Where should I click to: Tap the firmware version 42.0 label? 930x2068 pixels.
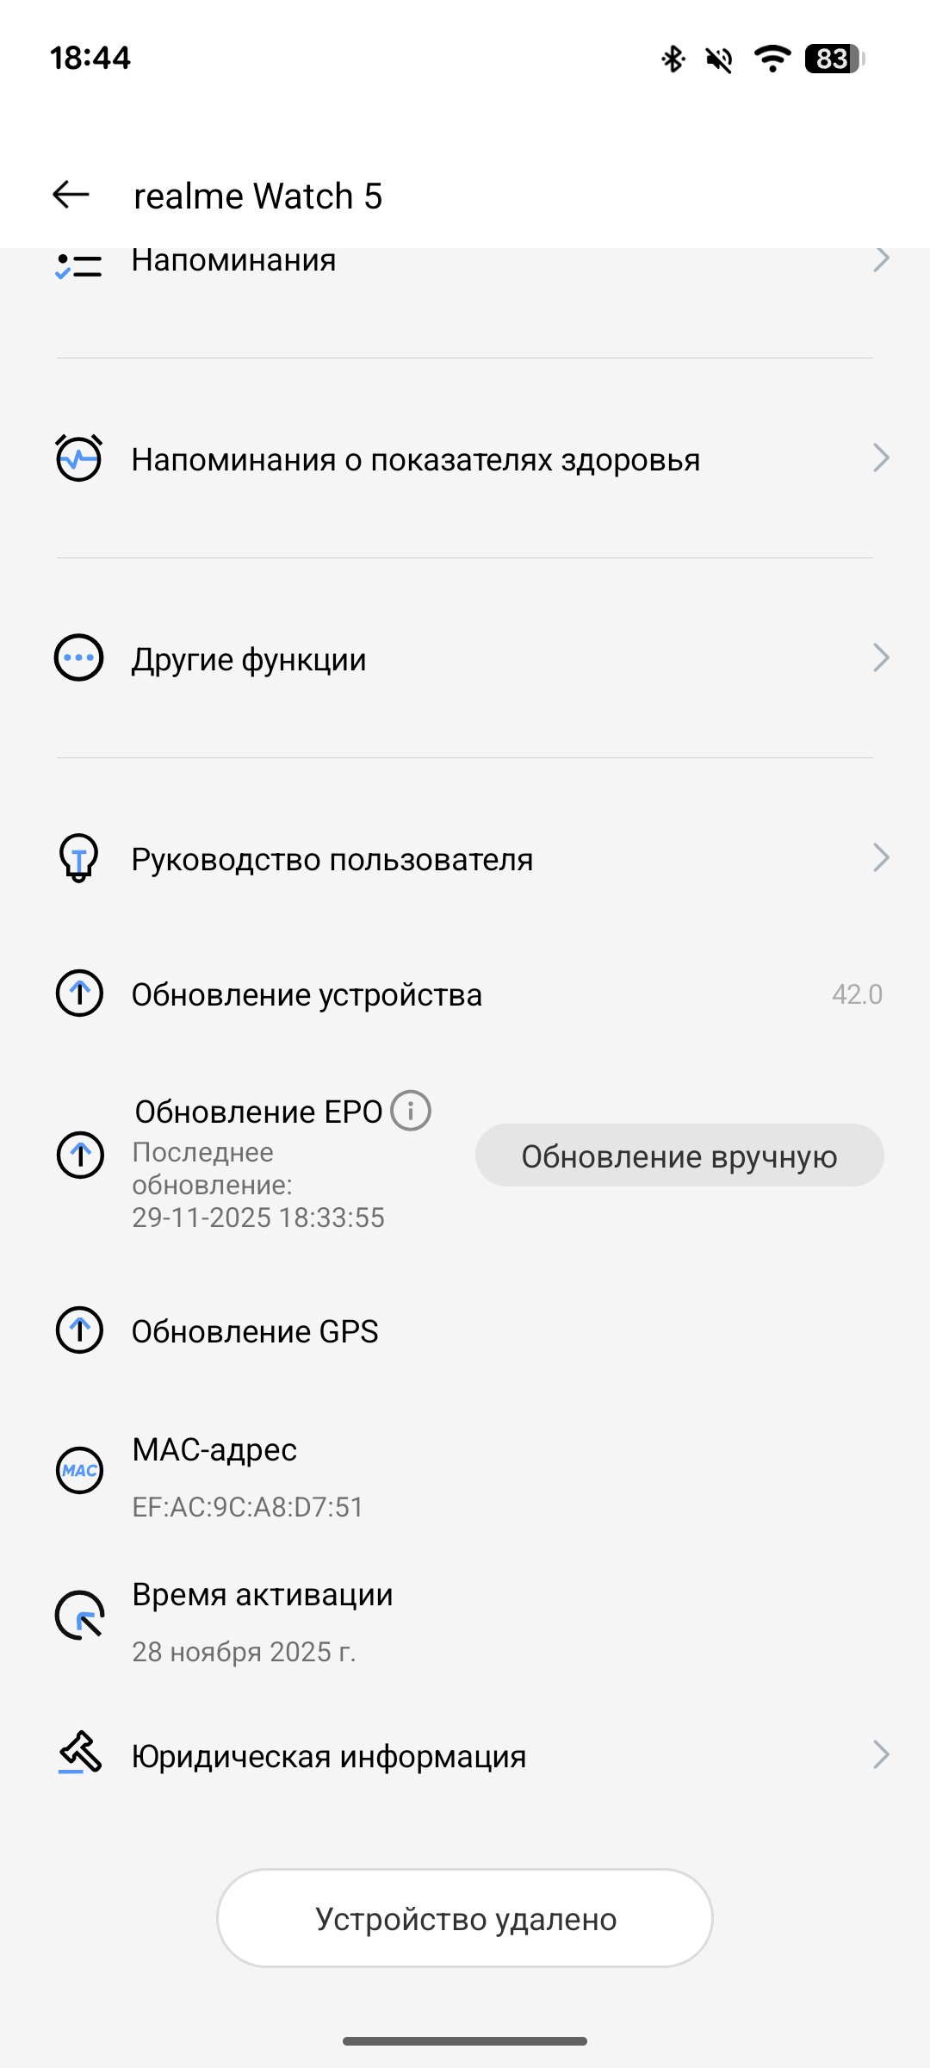pyautogui.click(x=857, y=994)
